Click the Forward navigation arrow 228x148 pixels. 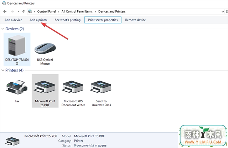coord(12,11)
